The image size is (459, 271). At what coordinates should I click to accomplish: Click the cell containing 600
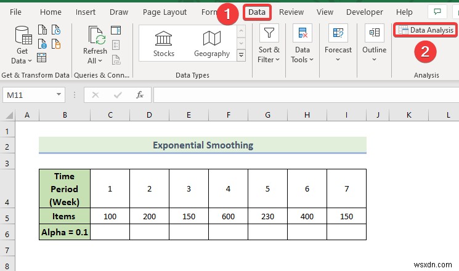pos(228,216)
